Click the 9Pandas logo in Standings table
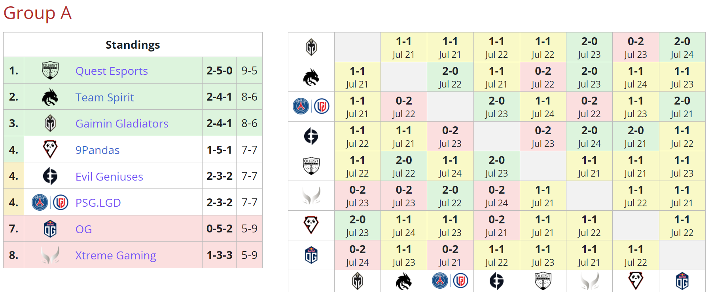 (x=50, y=150)
